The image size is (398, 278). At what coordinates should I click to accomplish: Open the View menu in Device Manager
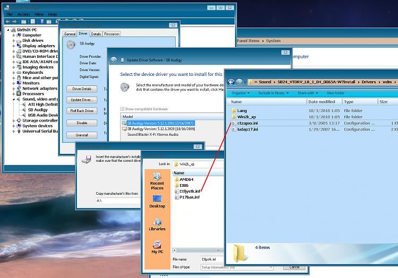[x=39, y=14]
